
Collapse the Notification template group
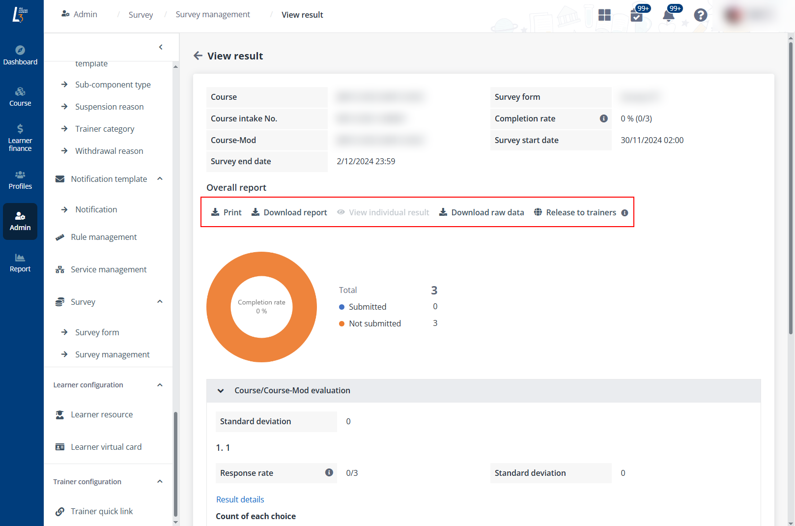pyautogui.click(x=160, y=179)
